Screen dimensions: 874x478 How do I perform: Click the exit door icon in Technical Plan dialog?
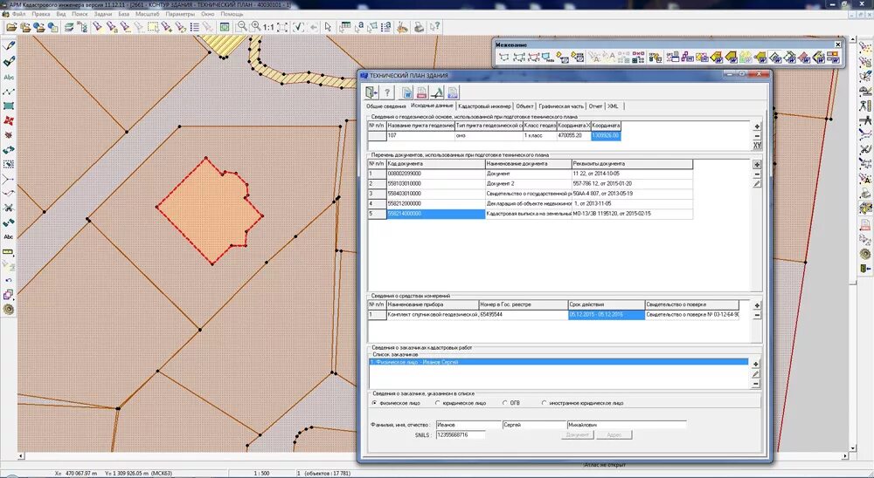[371, 92]
